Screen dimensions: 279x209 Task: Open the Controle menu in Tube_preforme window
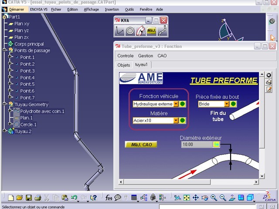coord(126,56)
